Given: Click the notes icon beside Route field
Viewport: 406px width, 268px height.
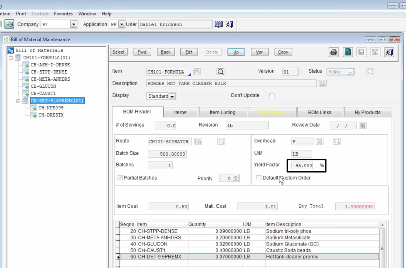Looking at the screenshot, I should pyautogui.click(x=198, y=142).
